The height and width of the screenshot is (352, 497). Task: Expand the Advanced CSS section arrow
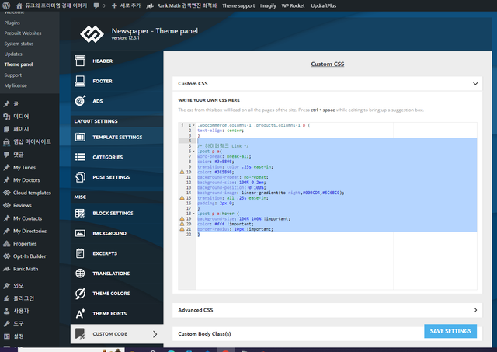pos(475,310)
